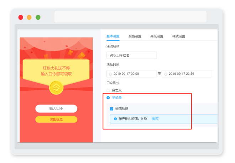The height and width of the screenshot is (163, 235).
Task: Click the 活动名称 input field with 高级口令红包
Action: [132, 55]
